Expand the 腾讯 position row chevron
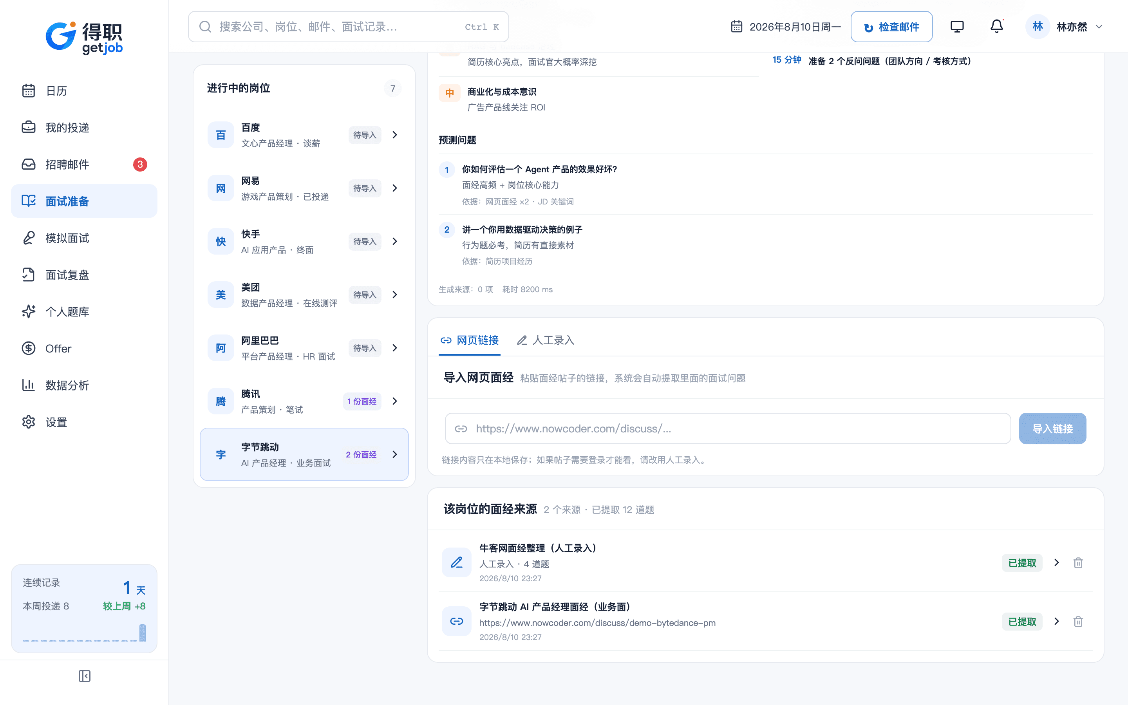 coord(395,401)
